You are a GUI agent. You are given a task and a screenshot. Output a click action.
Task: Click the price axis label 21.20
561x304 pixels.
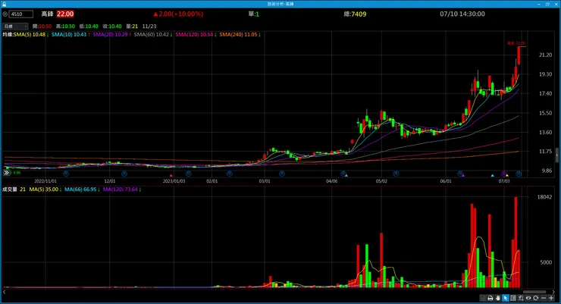coord(545,55)
